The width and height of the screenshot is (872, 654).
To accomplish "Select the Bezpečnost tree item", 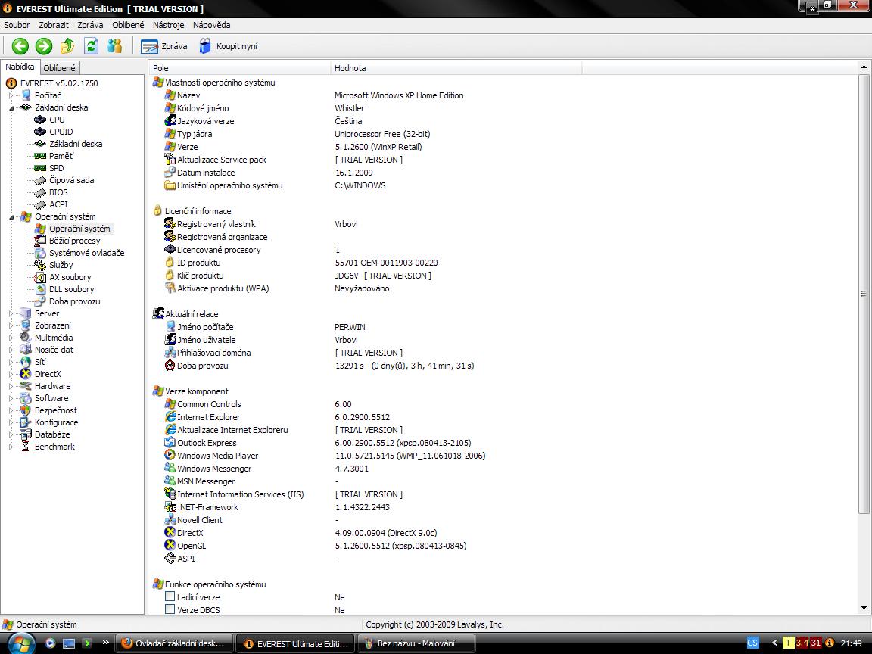I will pos(55,410).
